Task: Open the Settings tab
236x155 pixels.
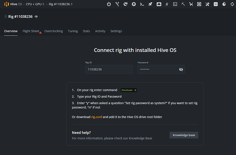Action: (116, 31)
